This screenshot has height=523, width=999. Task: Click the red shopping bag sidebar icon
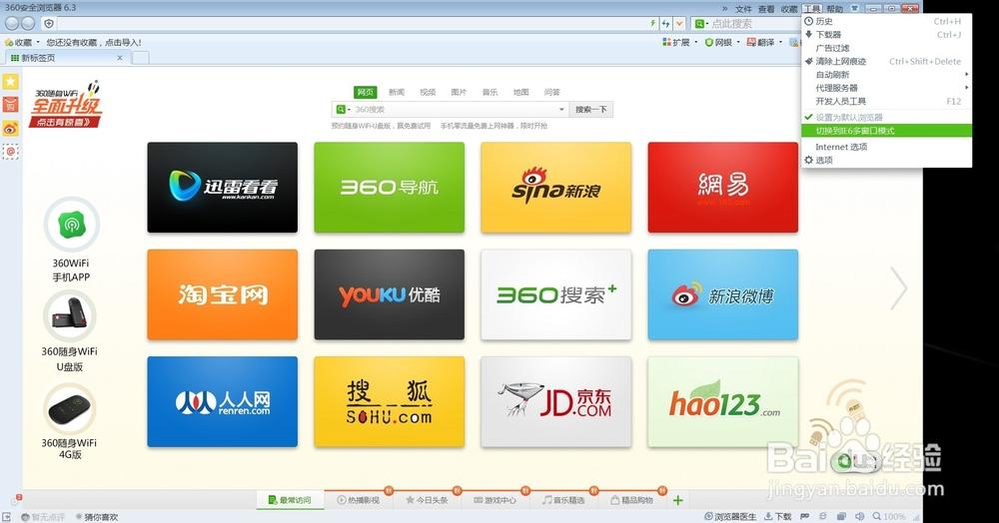(10, 104)
